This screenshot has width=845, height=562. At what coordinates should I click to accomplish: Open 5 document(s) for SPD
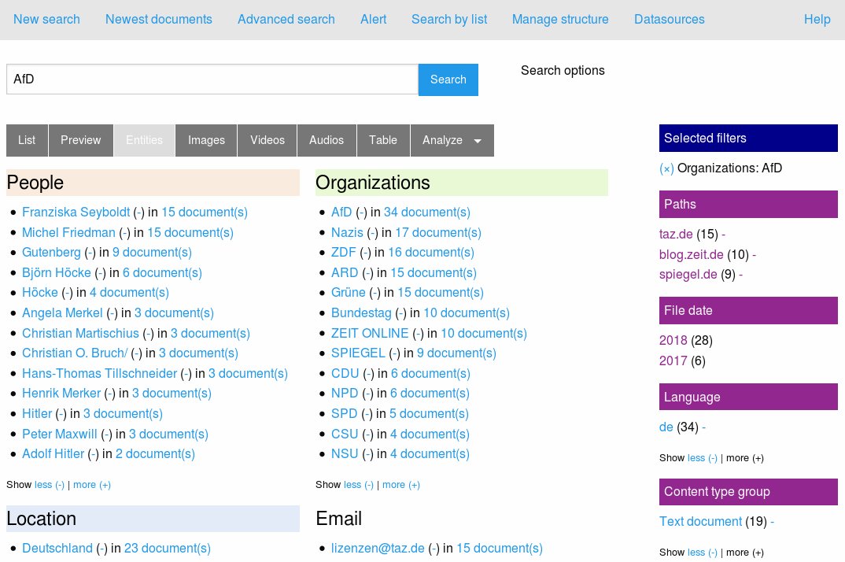point(429,414)
